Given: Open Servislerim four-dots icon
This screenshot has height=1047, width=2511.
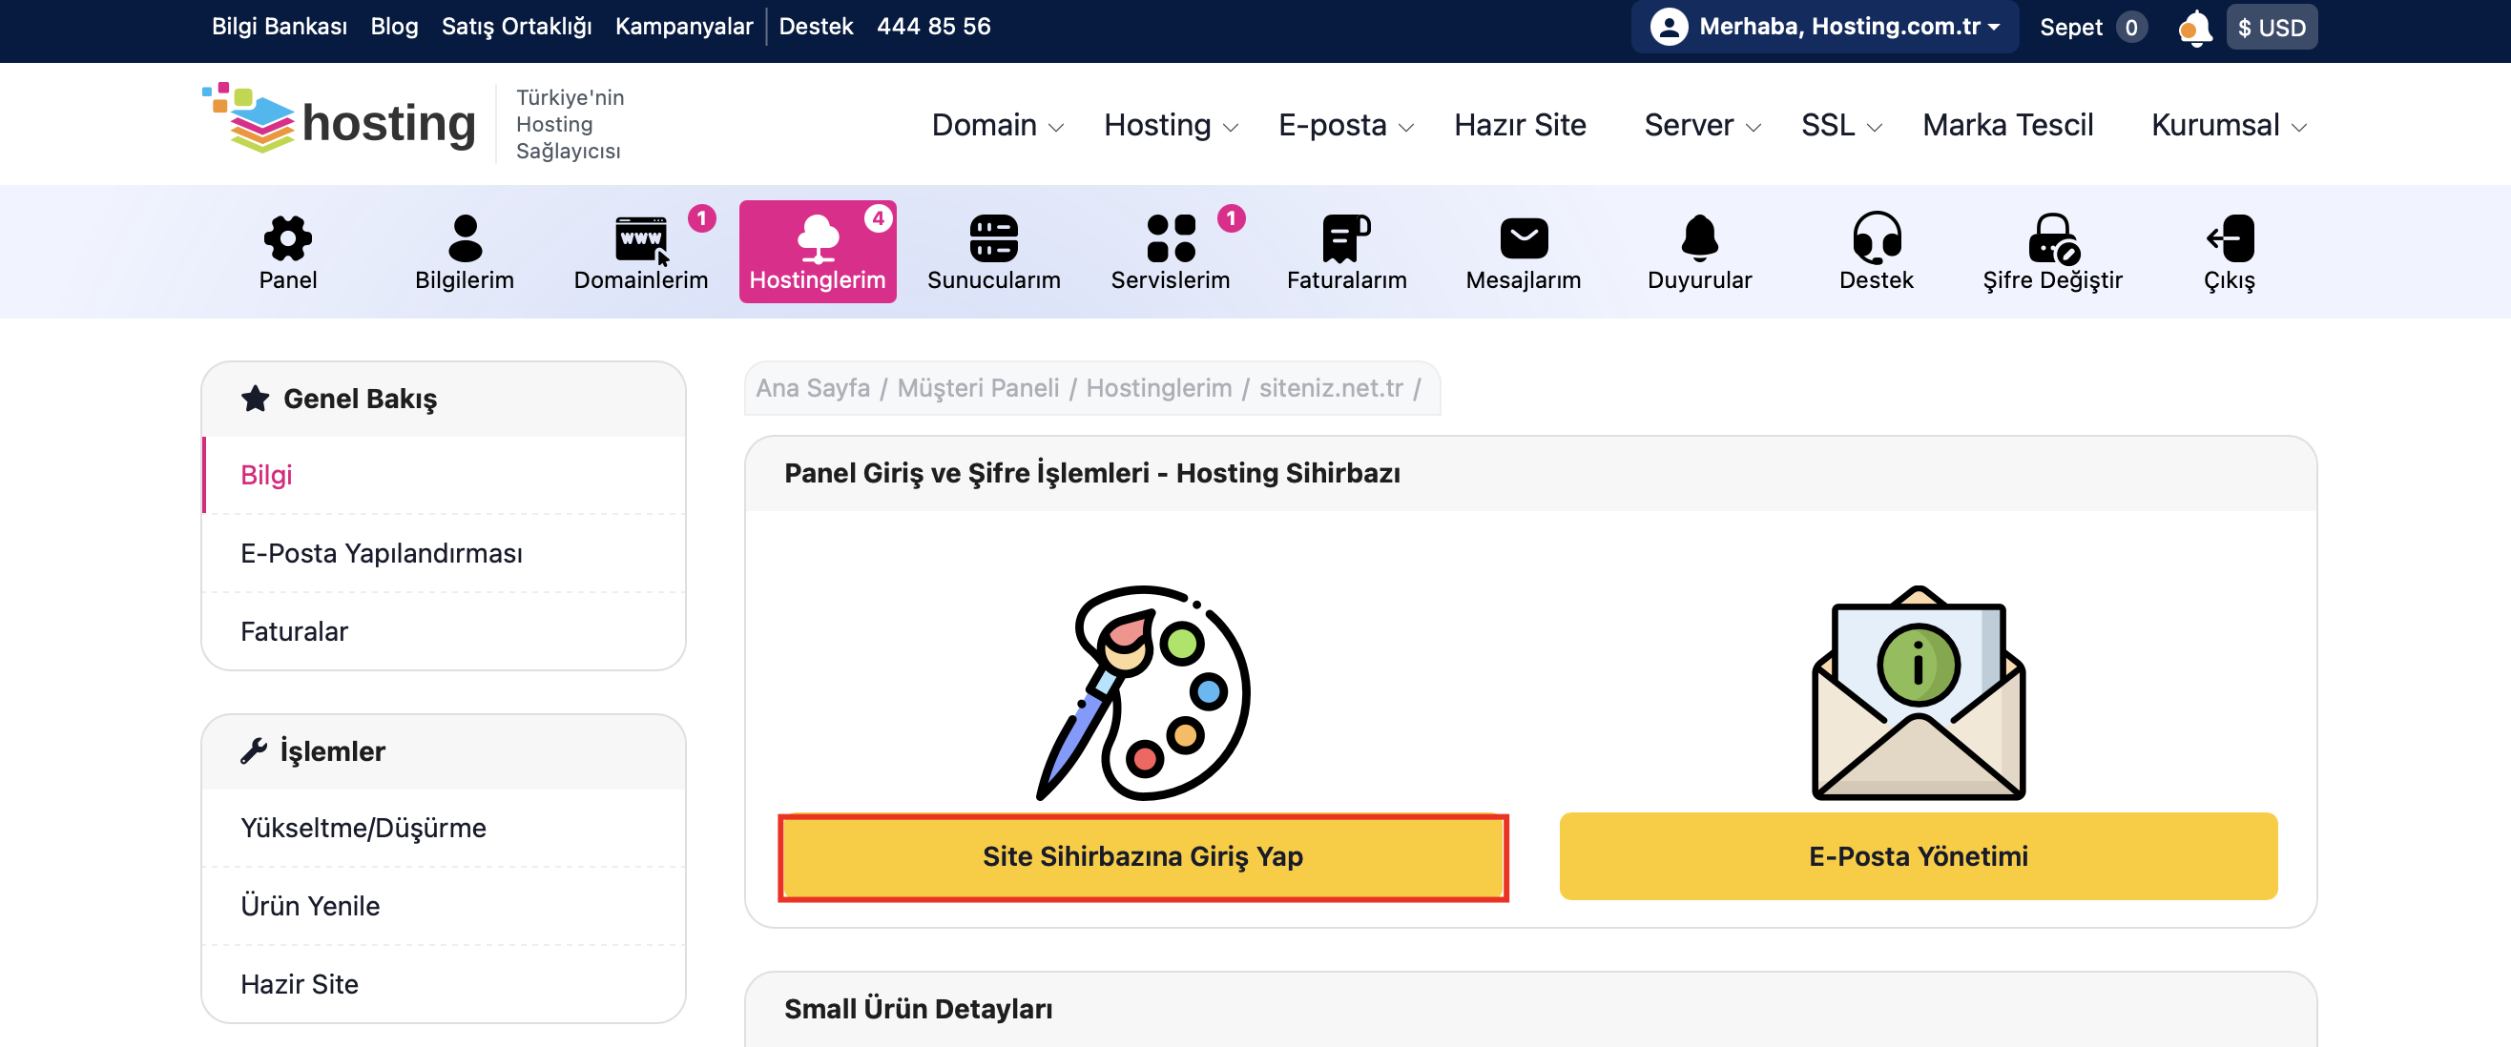Looking at the screenshot, I should pos(1170,237).
